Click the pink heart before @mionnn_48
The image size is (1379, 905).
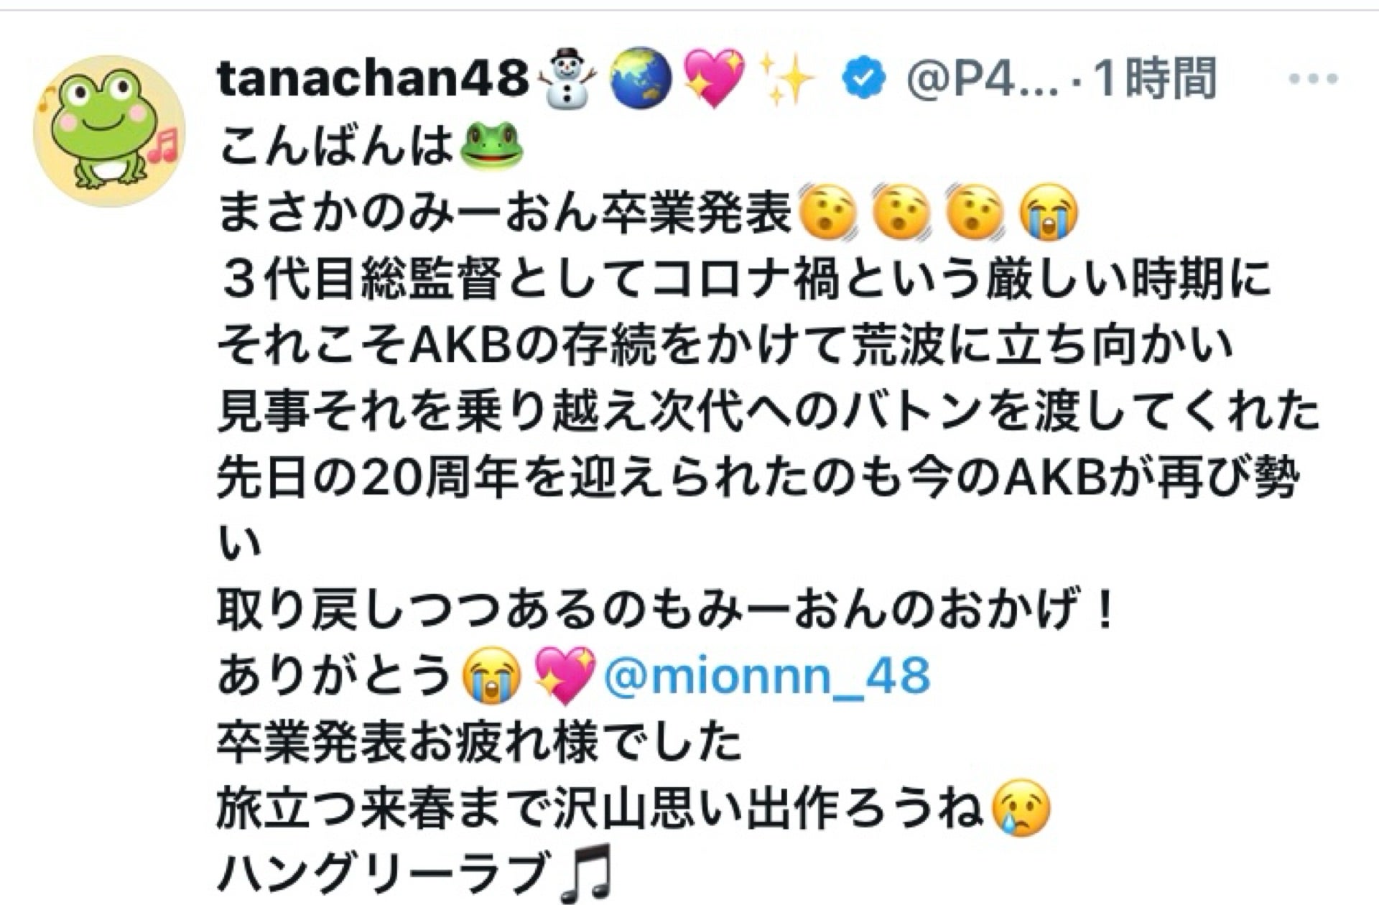[566, 675]
